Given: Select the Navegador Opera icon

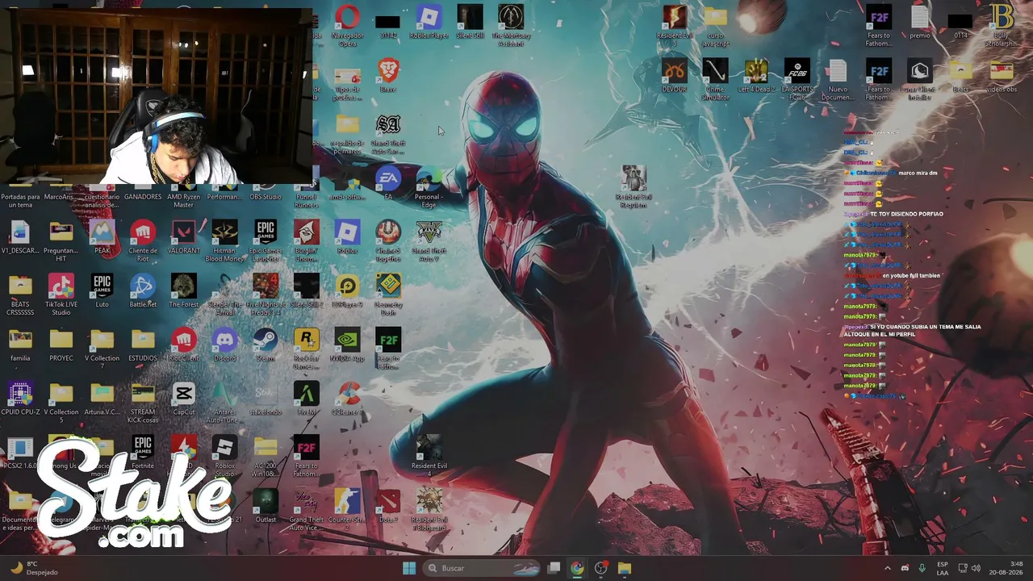Looking at the screenshot, I should pyautogui.click(x=347, y=24).
